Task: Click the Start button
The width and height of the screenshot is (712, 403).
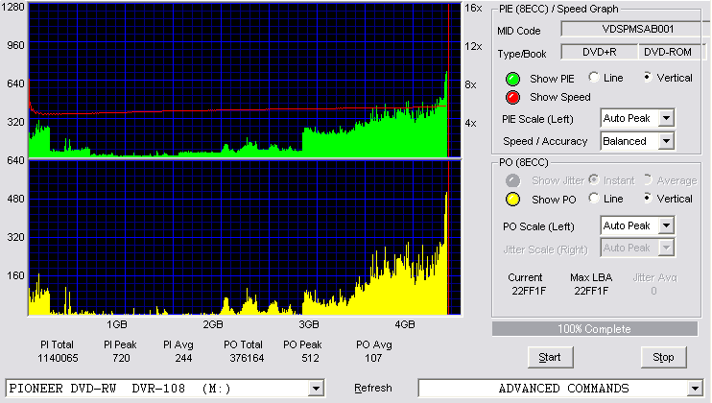Action: tap(550, 357)
